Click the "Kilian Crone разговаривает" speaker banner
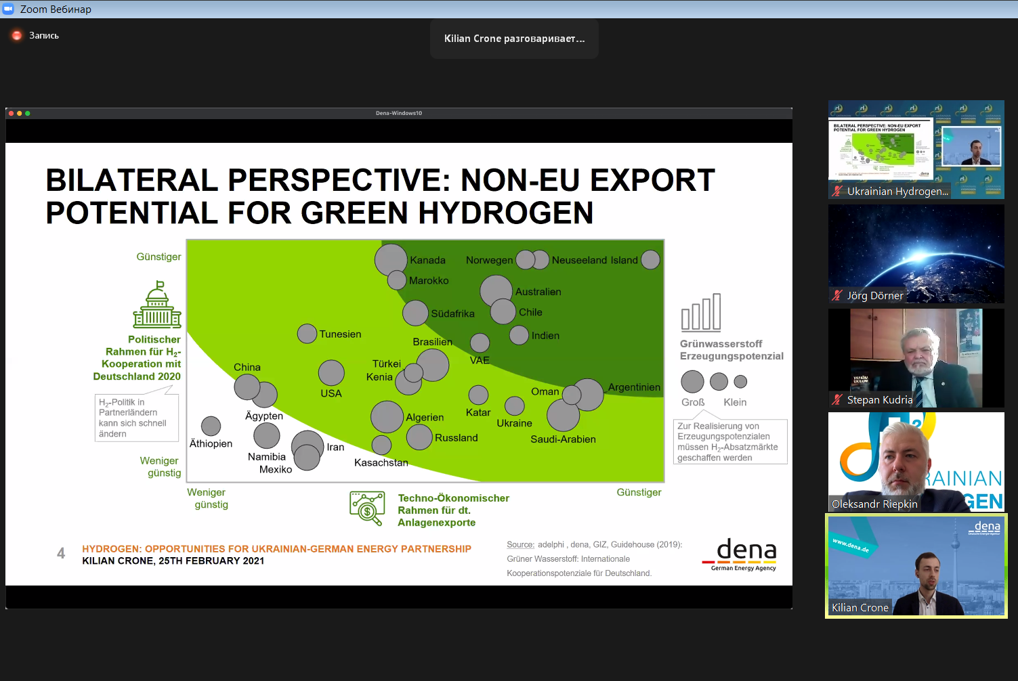Screen dimensions: 1018x681 [x=514, y=39]
